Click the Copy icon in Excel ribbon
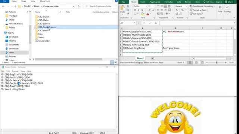The width and height of the screenshot is (239, 134). click(x=128, y=10)
